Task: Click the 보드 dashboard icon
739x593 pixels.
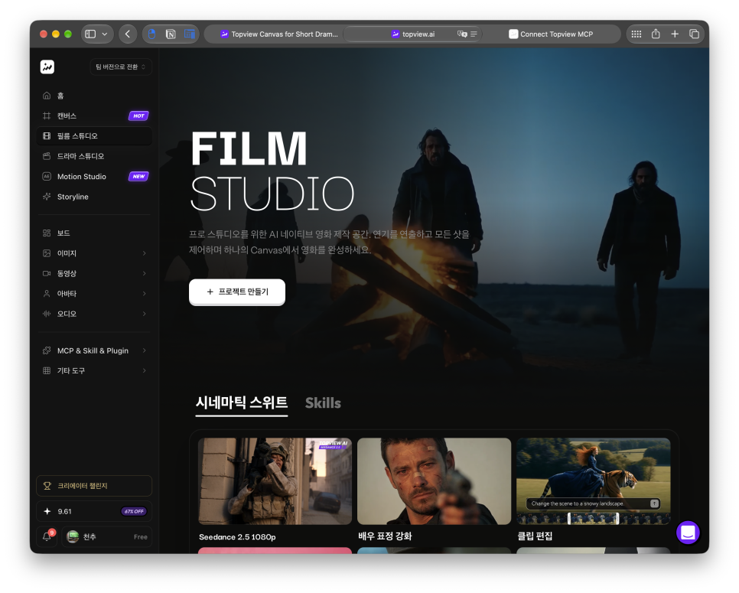Action: click(x=47, y=233)
